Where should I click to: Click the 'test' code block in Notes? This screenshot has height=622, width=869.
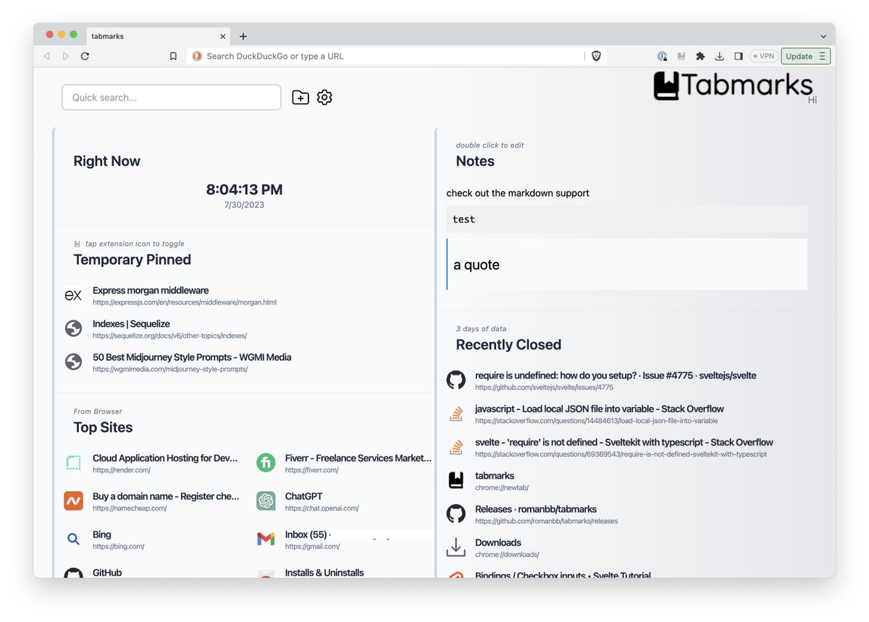[x=627, y=219]
